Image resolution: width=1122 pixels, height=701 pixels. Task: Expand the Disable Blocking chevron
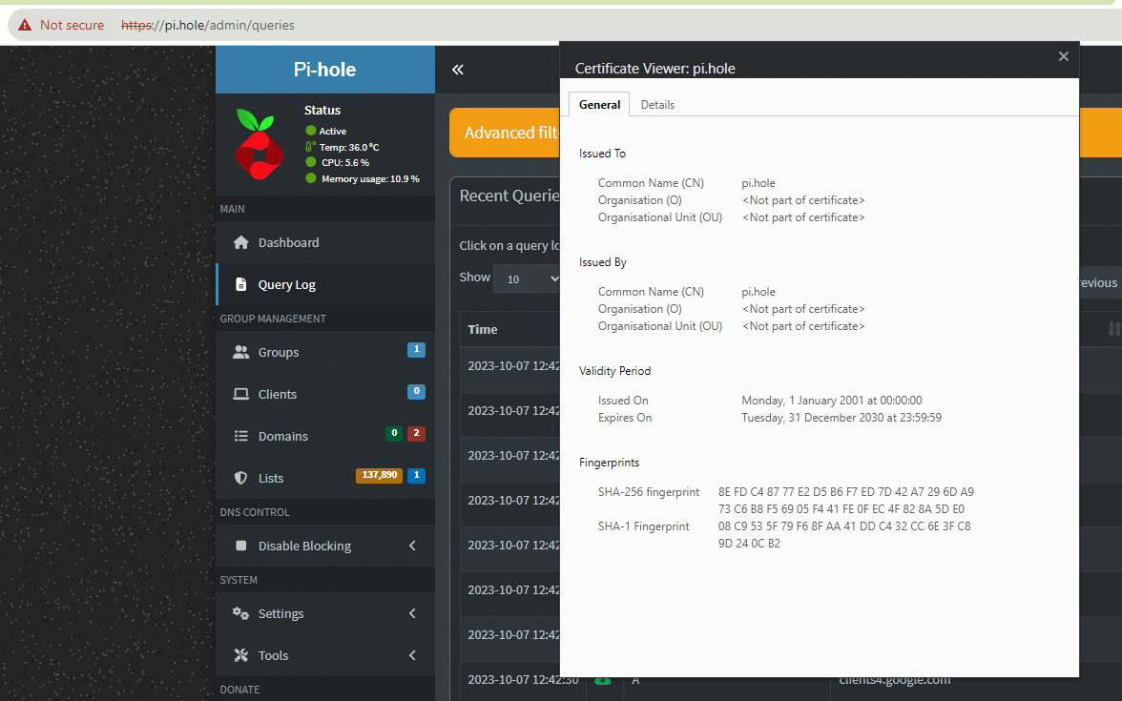(x=412, y=546)
